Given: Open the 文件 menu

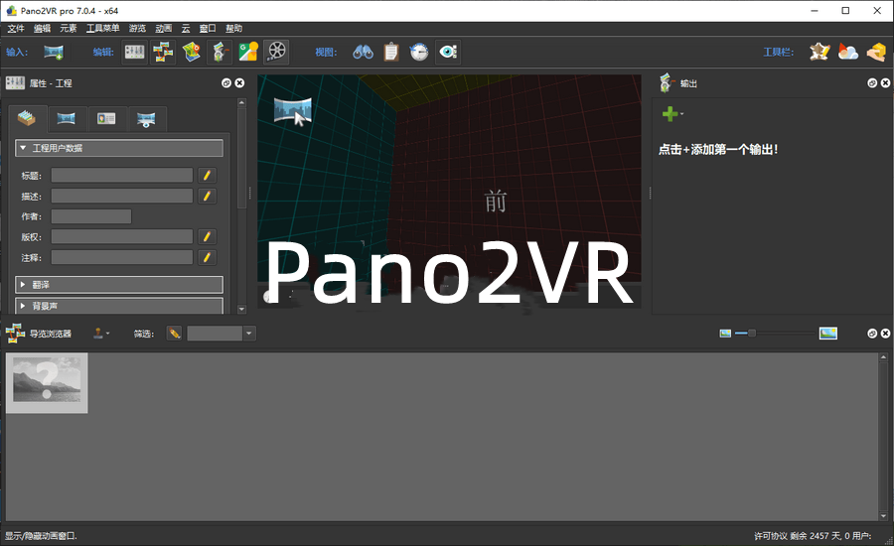Looking at the screenshot, I should (x=15, y=29).
